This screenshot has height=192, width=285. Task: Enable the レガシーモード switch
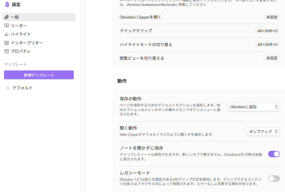click(x=274, y=179)
